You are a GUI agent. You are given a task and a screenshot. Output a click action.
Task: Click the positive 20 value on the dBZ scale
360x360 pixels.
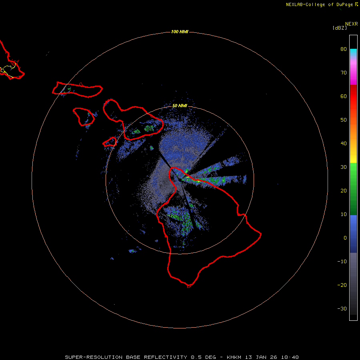pos(344,191)
